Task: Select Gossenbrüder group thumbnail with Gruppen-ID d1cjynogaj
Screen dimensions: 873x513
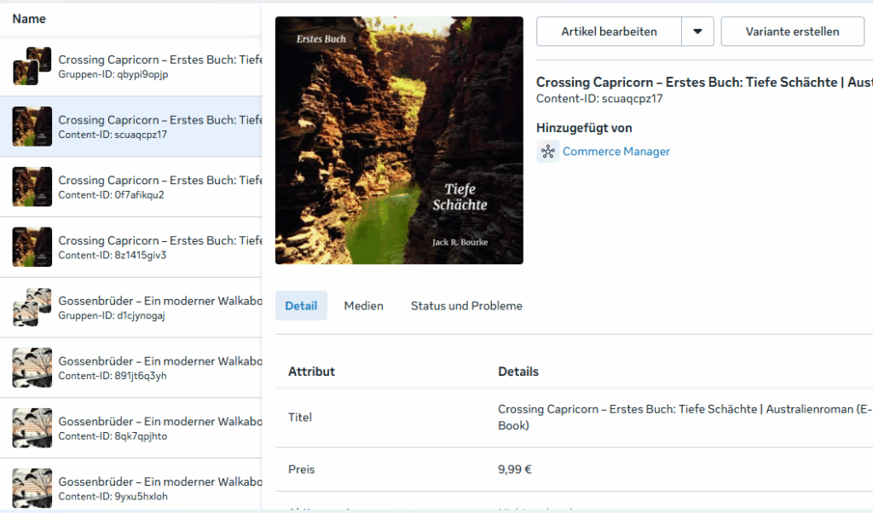Action: [32, 307]
